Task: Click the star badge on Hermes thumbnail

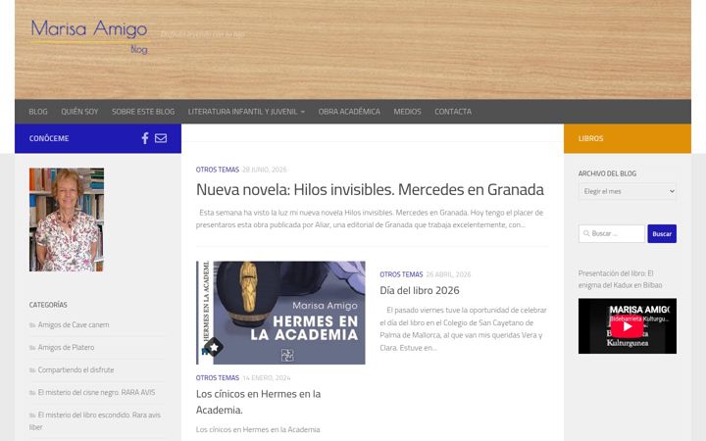Action: [x=214, y=347]
